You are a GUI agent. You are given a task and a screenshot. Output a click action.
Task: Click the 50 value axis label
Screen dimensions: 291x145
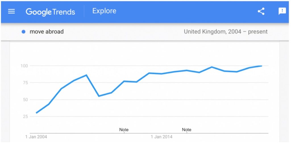tap(25, 100)
